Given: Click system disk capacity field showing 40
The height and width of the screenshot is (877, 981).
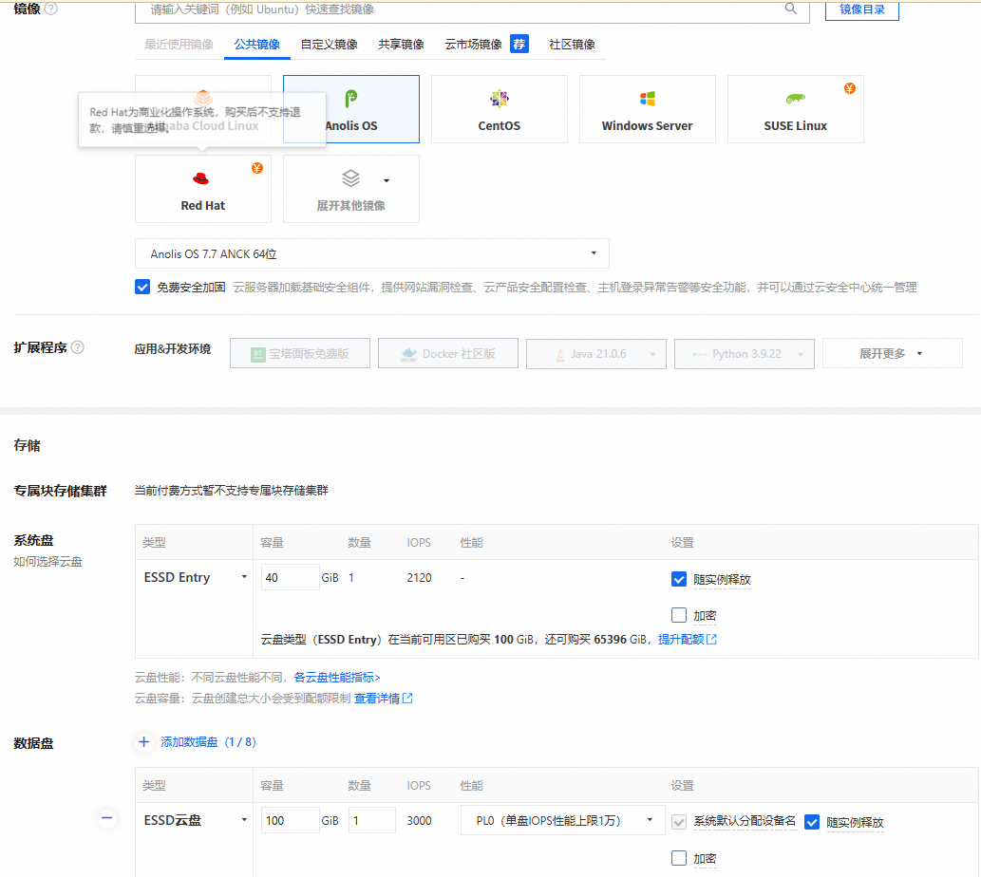Looking at the screenshot, I should 291,578.
